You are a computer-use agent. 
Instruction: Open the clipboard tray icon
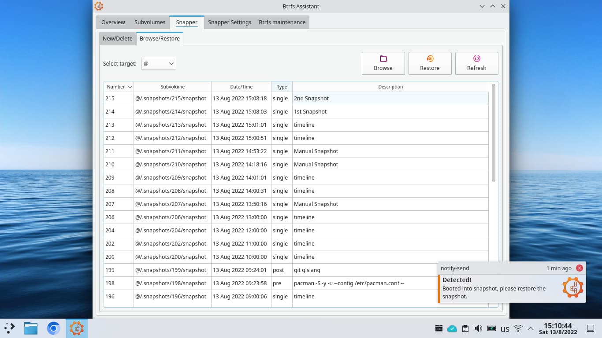[x=465, y=328]
